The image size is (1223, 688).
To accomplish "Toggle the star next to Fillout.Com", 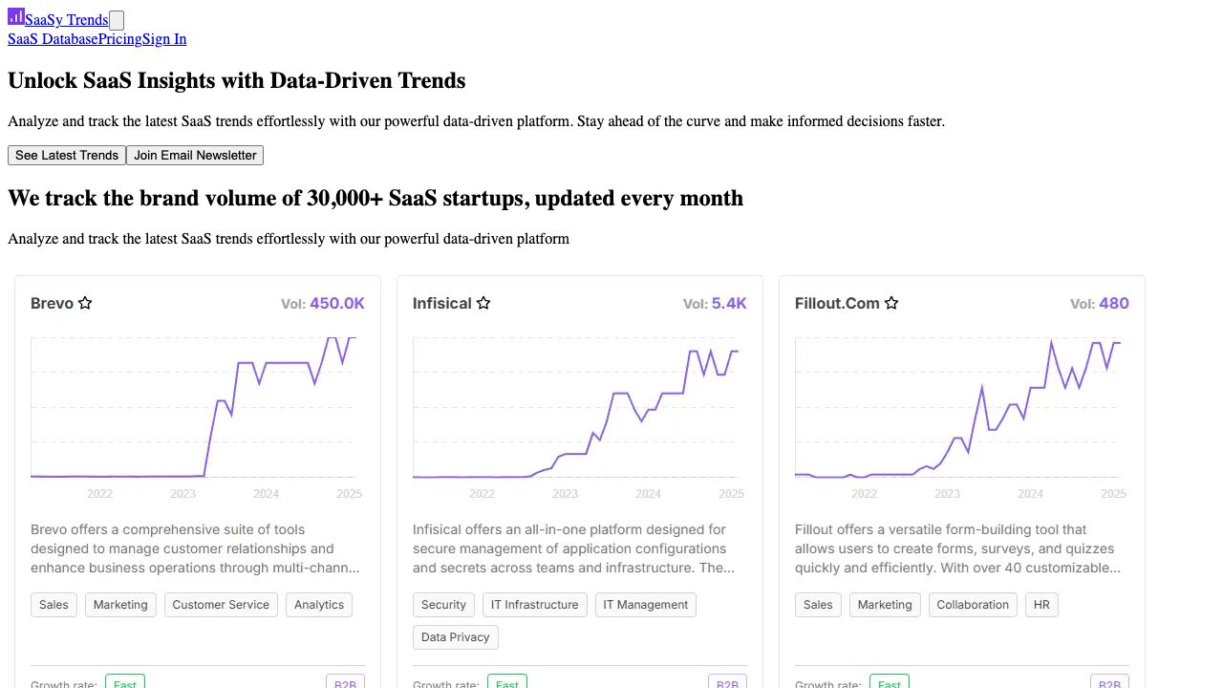I will (x=891, y=303).
